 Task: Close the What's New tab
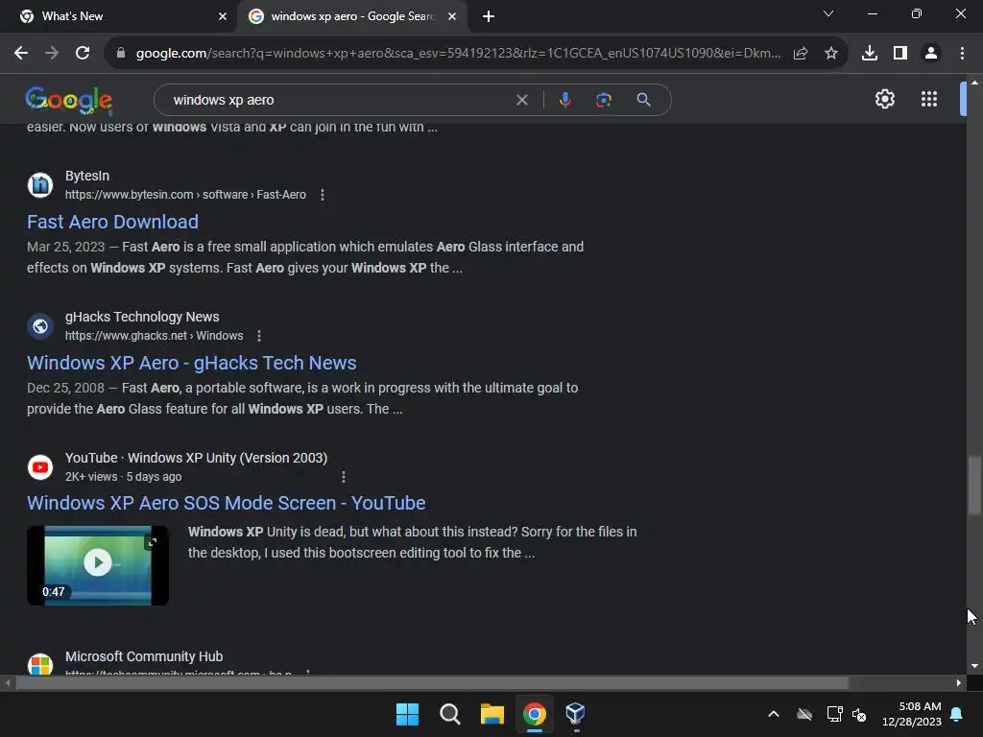223,16
